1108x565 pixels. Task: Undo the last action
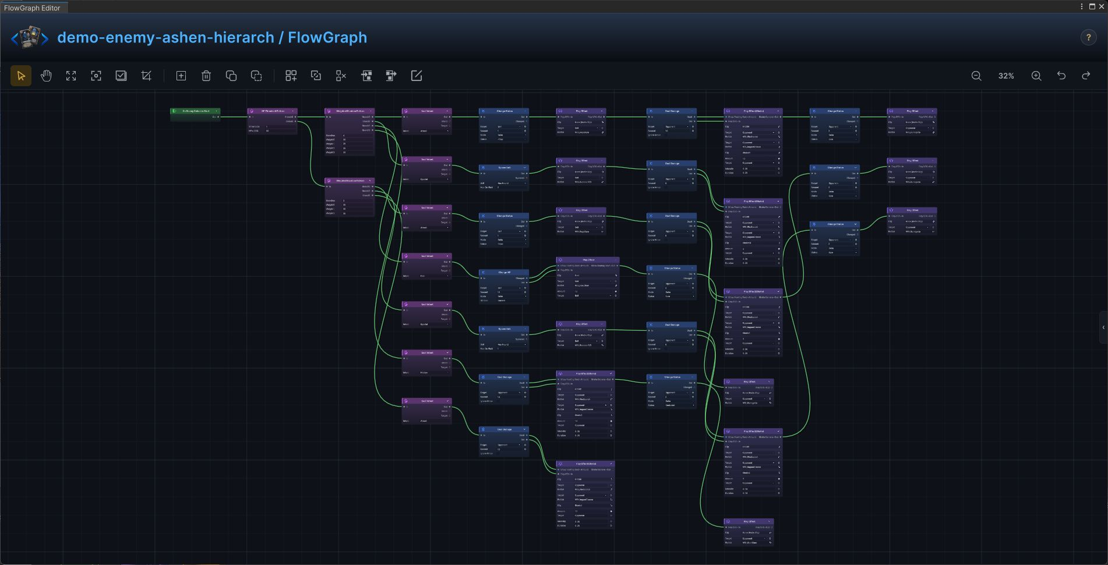(x=1061, y=76)
